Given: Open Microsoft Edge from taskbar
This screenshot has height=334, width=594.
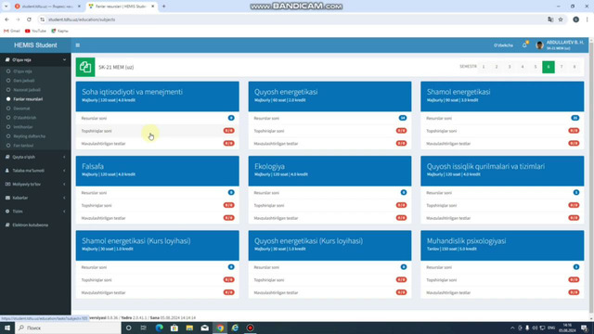Looking at the screenshot, I should pos(159,328).
